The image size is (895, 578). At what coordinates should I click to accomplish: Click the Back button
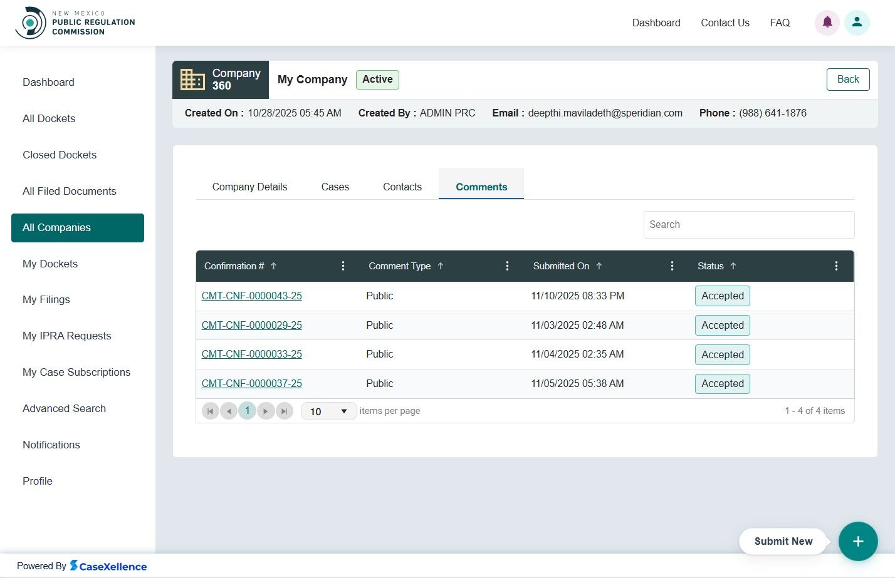848,80
